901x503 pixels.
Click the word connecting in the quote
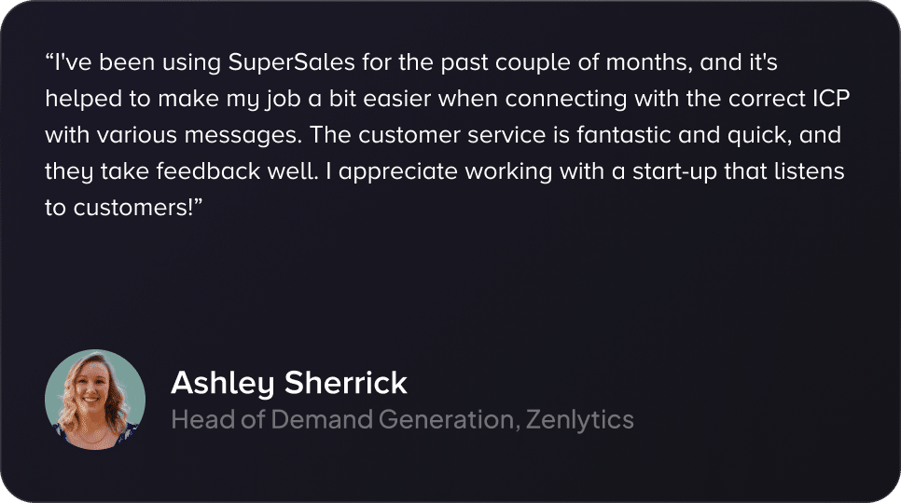566,100
